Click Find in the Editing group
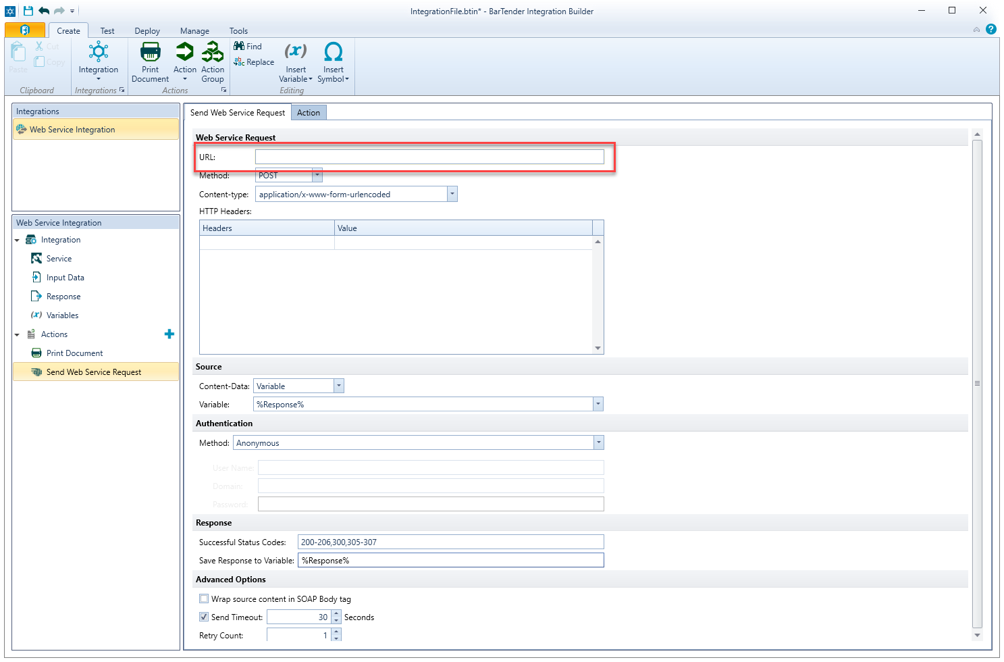The image size is (1004, 662). pyautogui.click(x=248, y=47)
